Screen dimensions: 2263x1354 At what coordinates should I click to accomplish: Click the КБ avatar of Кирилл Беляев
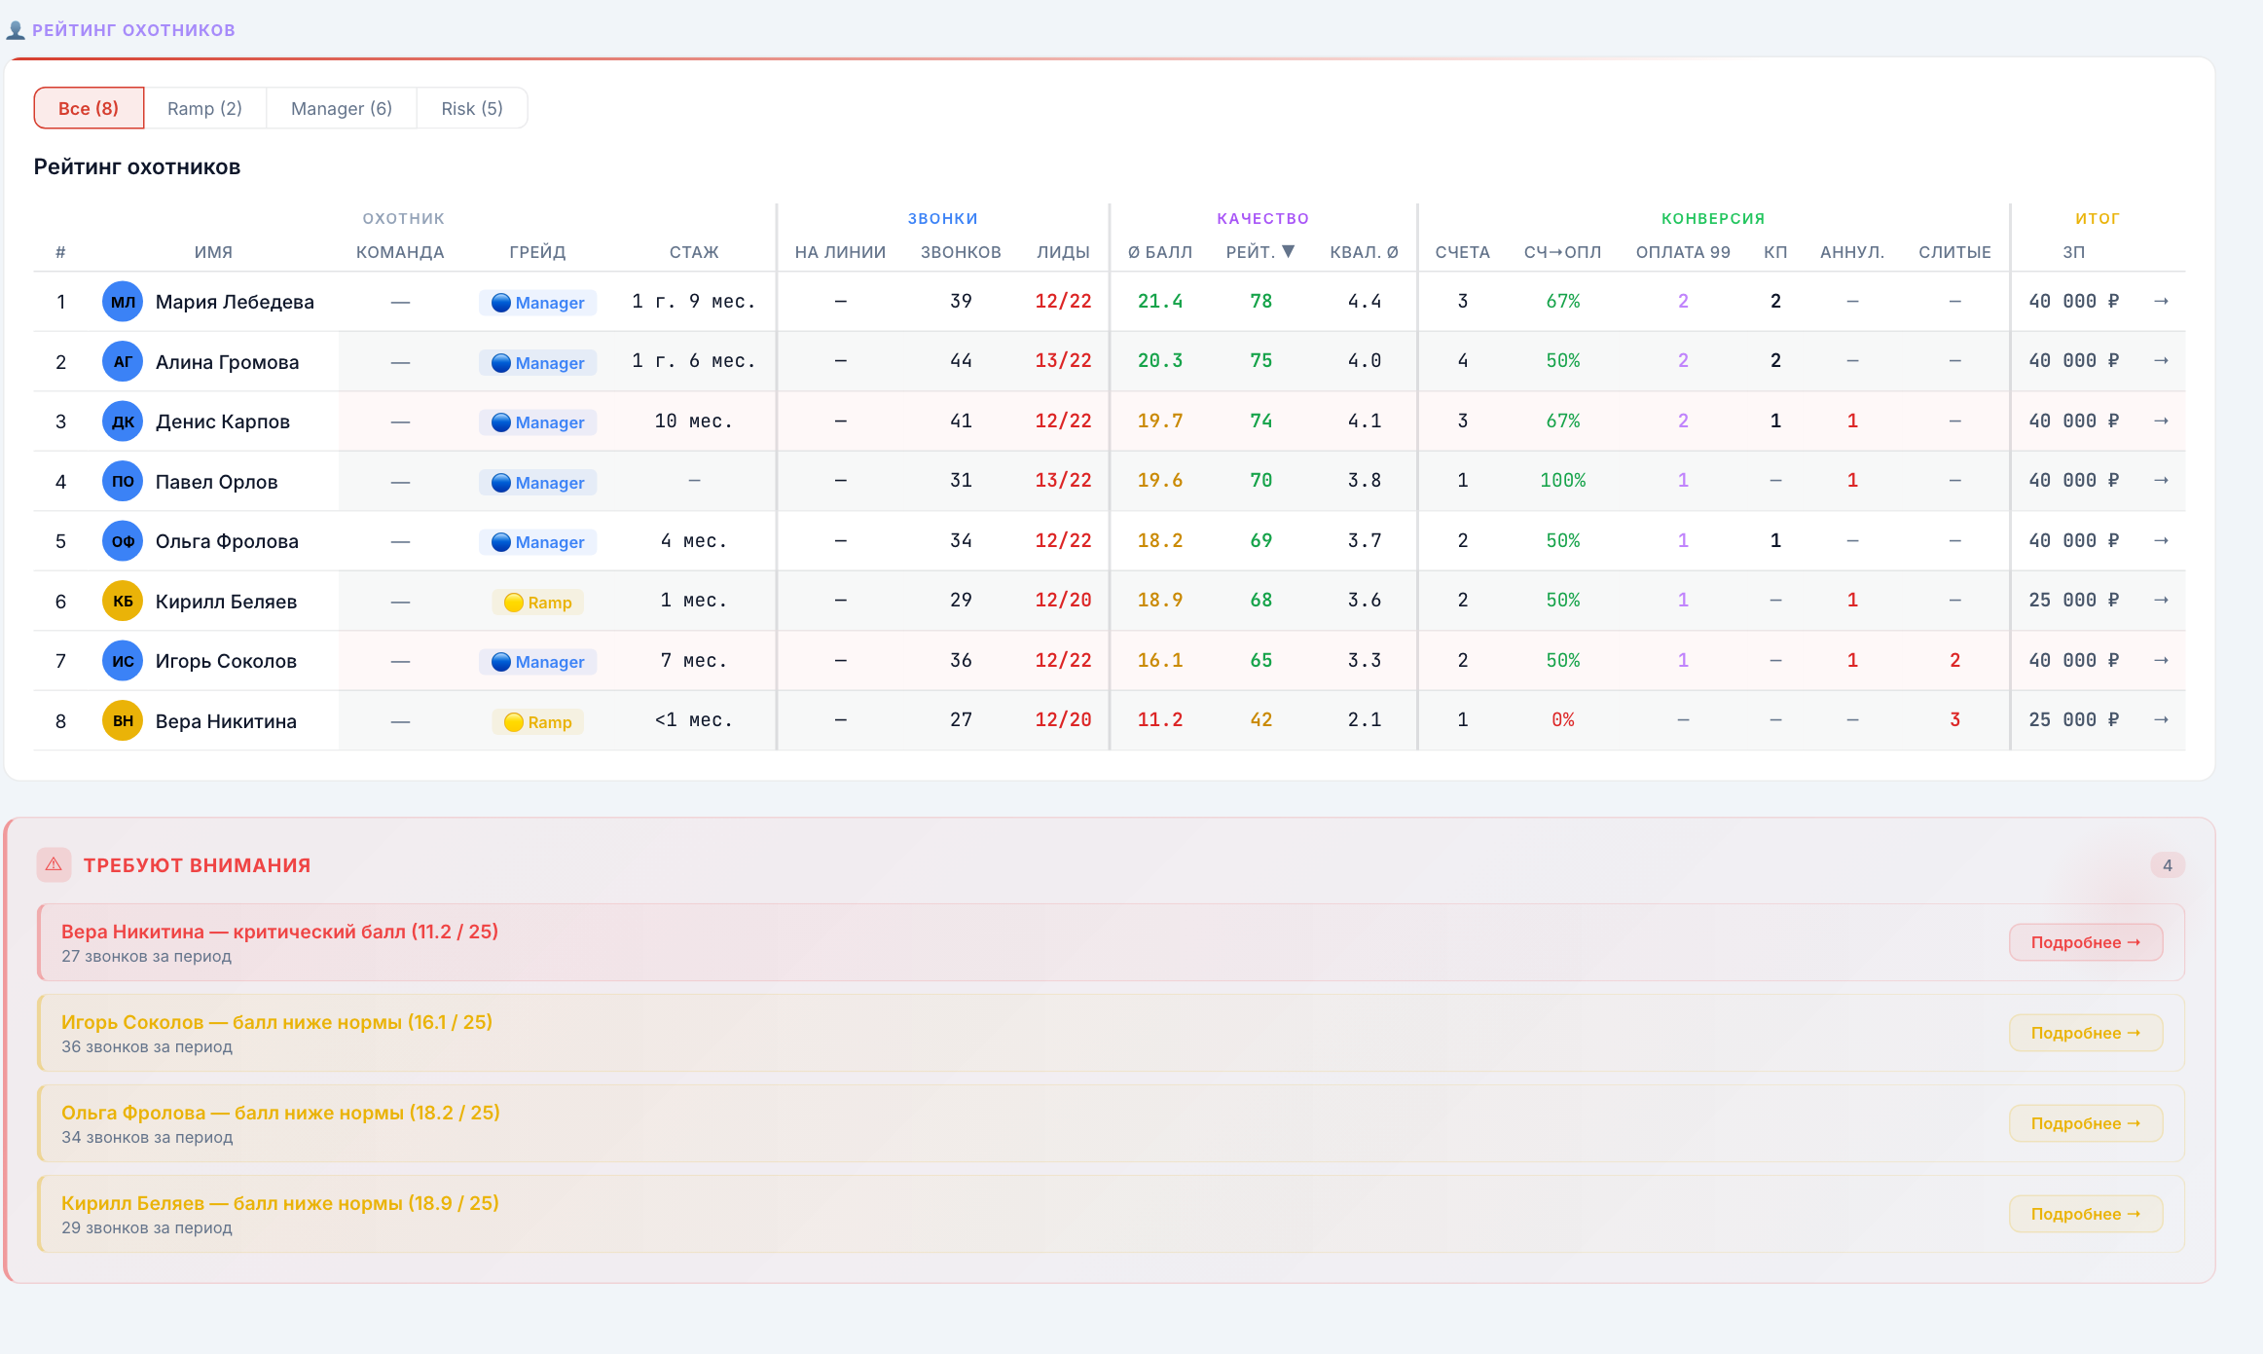coord(123,602)
